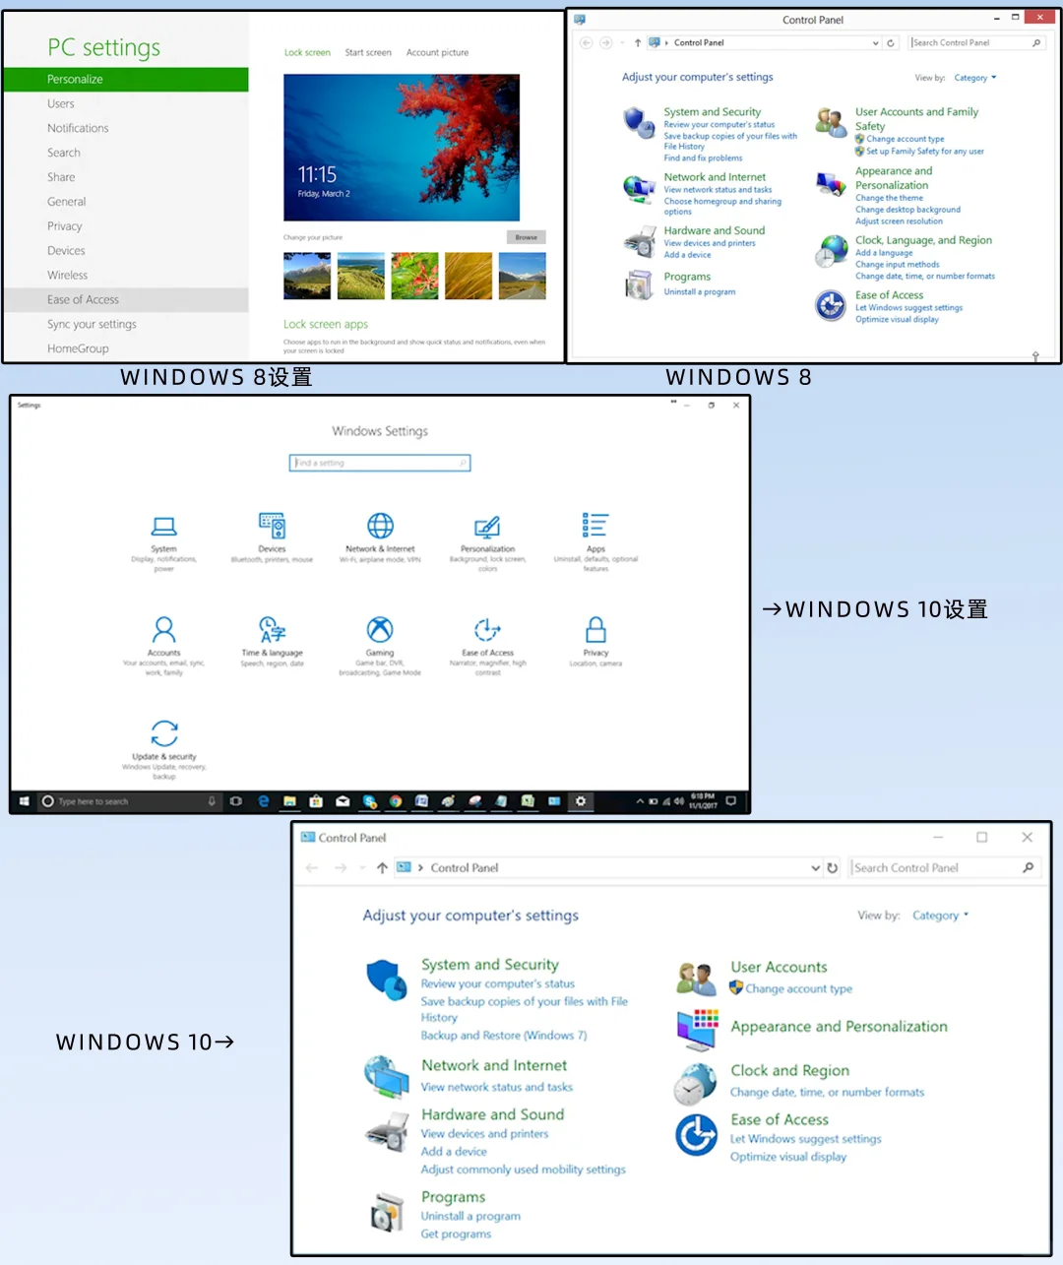
Task: Click Network and Internet icon, Windows 10 Control Panel
Action: click(x=387, y=1076)
